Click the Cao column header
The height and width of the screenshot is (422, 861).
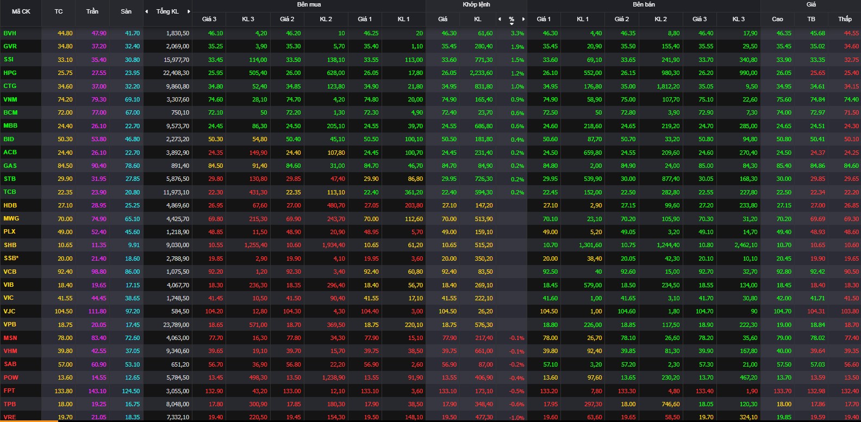[777, 19]
